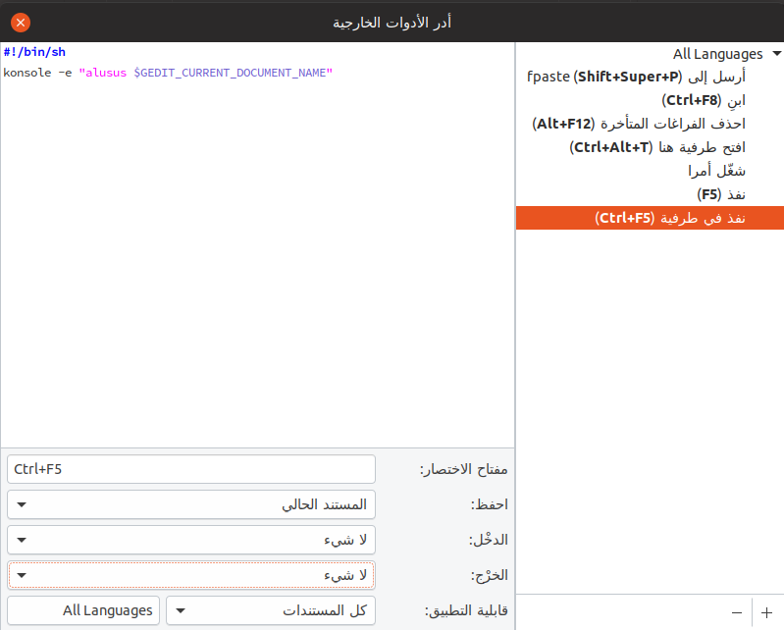The height and width of the screenshot is (630, 784).
Task: Click the All Languages button at the bottom
Action: click(83, 610)
